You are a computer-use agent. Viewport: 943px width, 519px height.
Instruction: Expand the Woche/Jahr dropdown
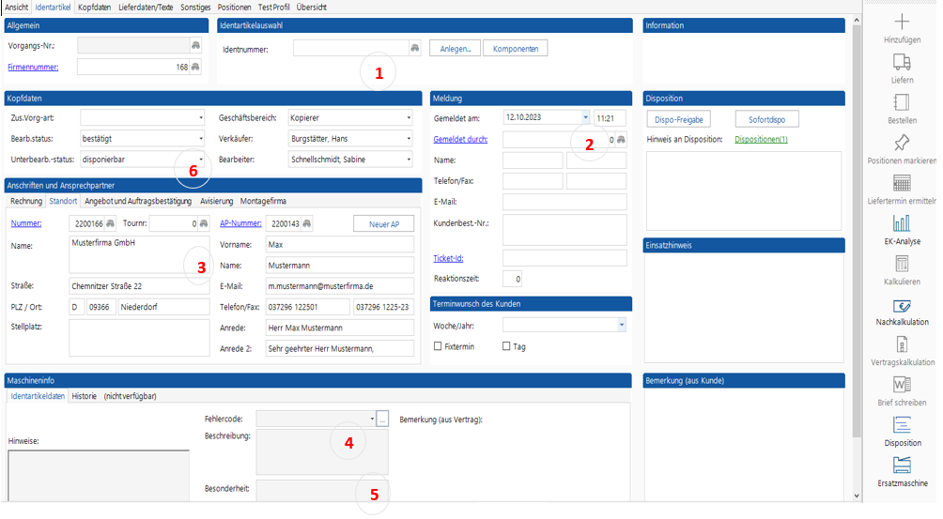click(621, 325)
